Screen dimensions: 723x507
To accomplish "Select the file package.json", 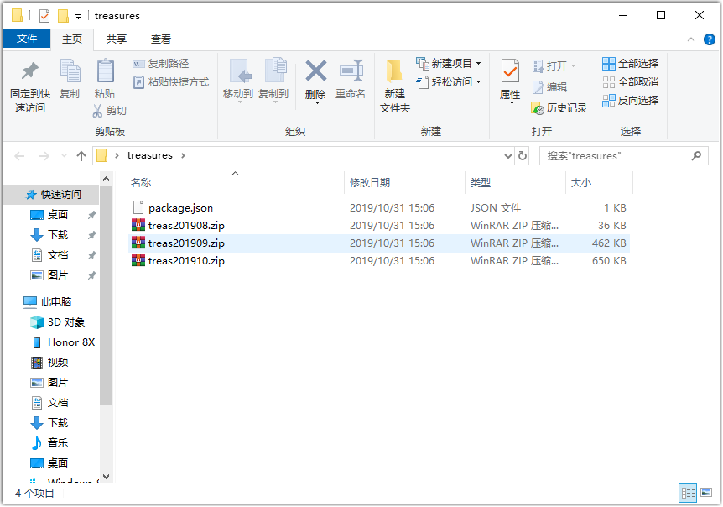I will pyautogui.click(x=379, y=208).
